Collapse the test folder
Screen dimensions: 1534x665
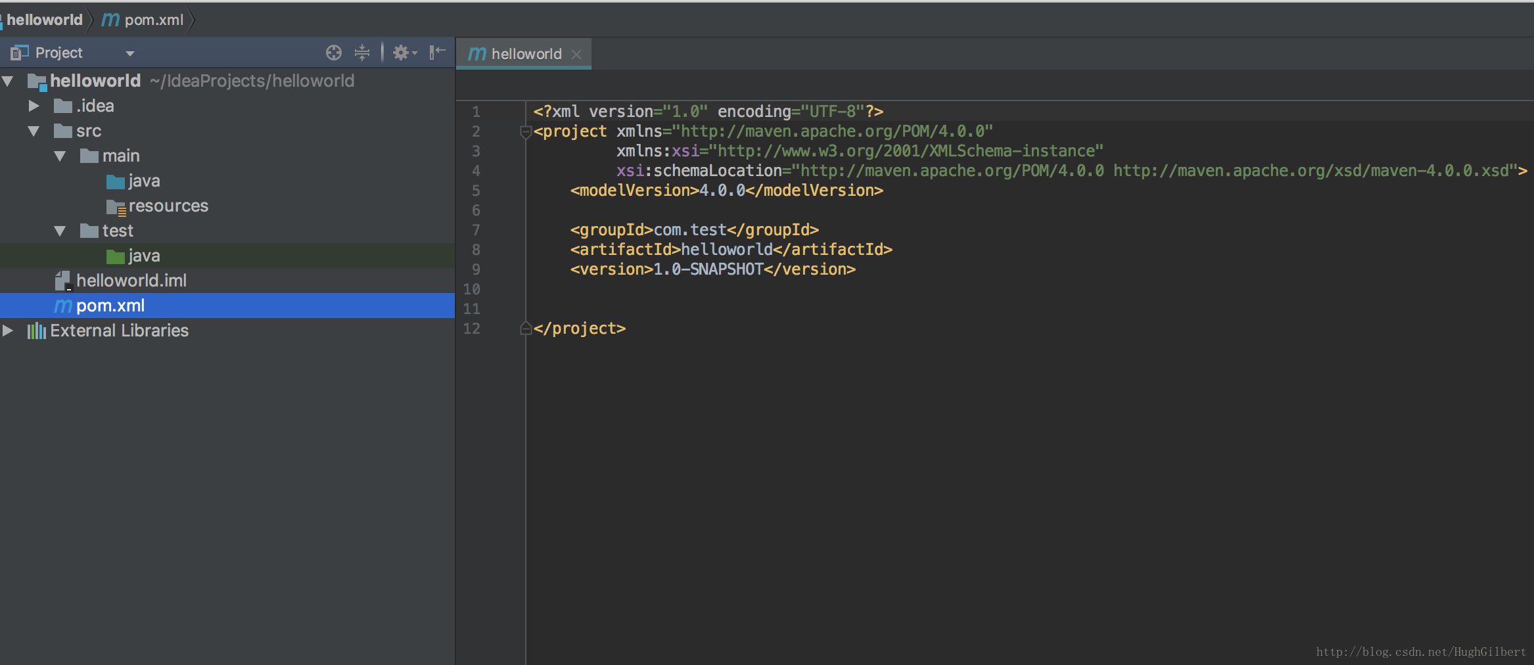[x=60, y=231]
